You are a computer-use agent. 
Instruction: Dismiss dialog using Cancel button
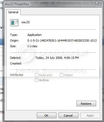click(x=68, y=116)
